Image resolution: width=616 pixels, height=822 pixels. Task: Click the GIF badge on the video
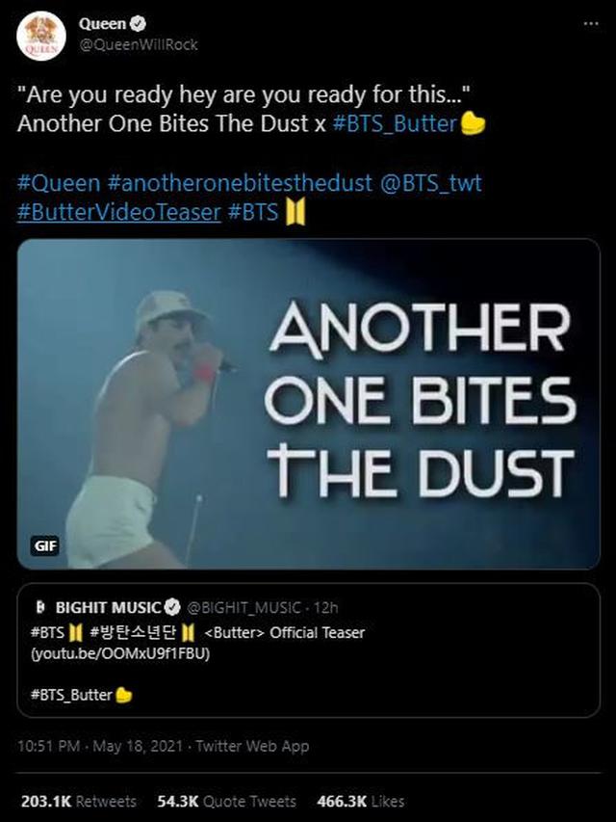click(x=45, y=545)
